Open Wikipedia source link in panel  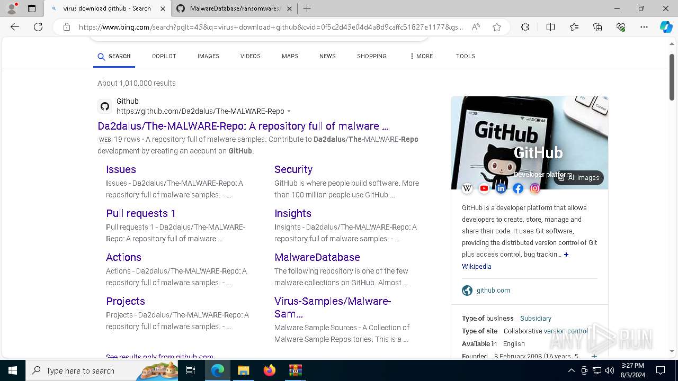[x=477, y=267]
